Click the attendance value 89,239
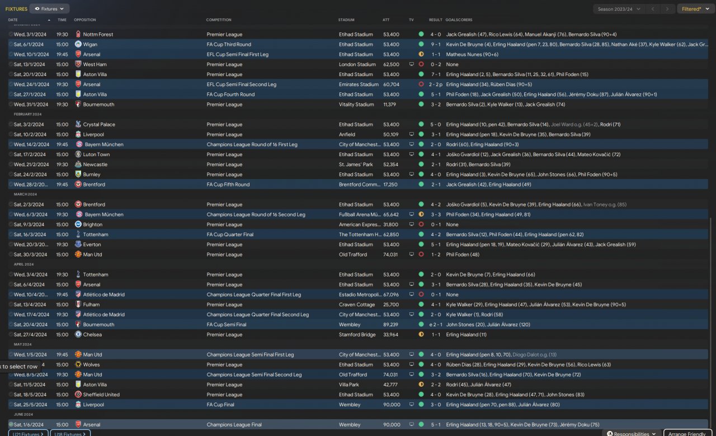Viewport: 716px width, 436px height. (391, 325)
